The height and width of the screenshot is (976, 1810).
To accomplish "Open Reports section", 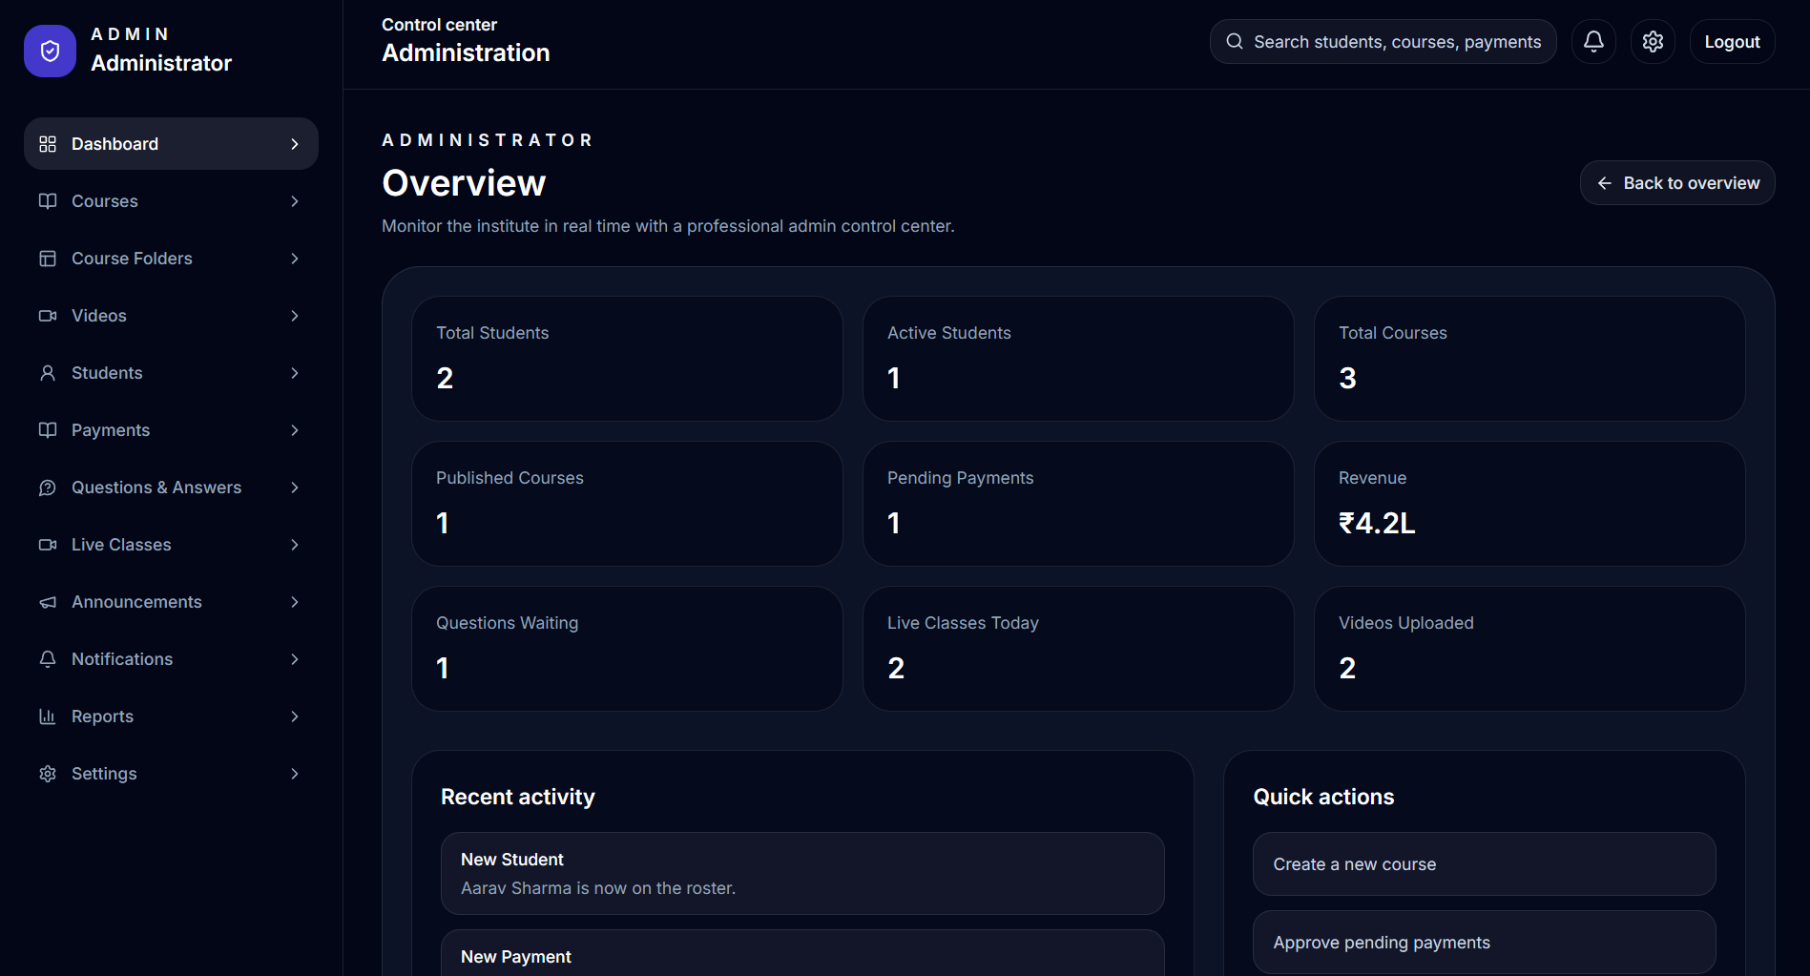I will [171, 716].
